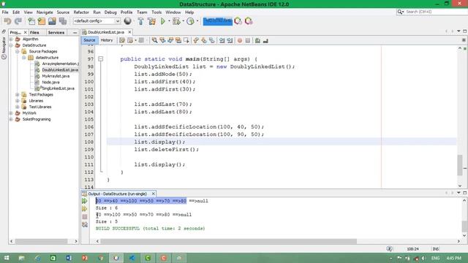Go to previous bookmark icon
This screenshot has height=263, width=468.
(x=196, y=40)
